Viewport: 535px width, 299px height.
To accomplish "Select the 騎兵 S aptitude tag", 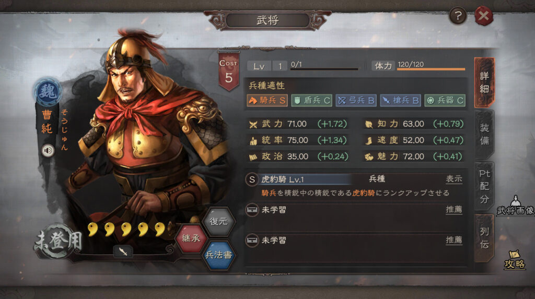I will coord(267,100).
